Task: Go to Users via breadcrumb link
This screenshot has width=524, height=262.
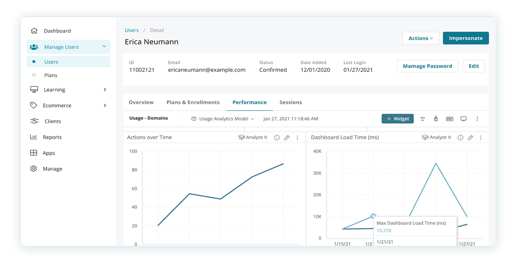Action: pyautogui.click(x=132, y=30)
